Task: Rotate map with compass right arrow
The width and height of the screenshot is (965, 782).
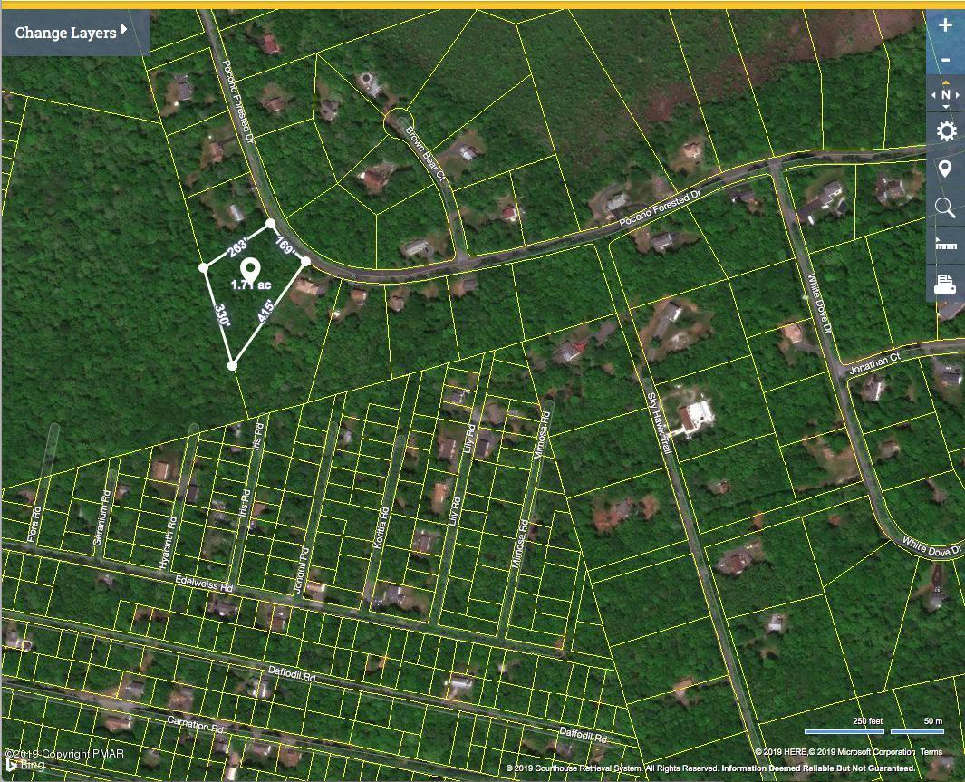Action: (x=957, y=95)
